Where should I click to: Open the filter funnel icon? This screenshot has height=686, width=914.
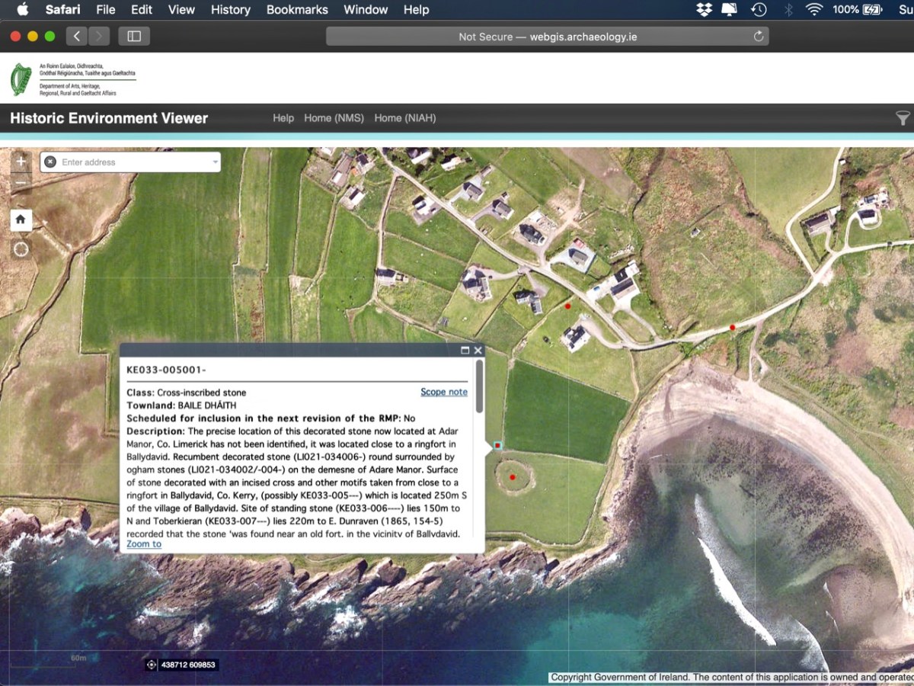point(902,118)
